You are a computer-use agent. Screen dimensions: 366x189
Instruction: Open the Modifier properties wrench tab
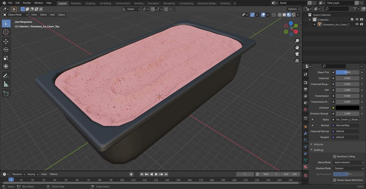305,133
